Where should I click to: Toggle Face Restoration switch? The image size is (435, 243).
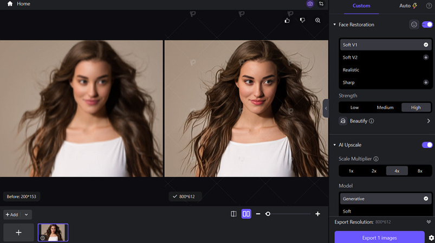pyautogui.click(x=427, y=25)
